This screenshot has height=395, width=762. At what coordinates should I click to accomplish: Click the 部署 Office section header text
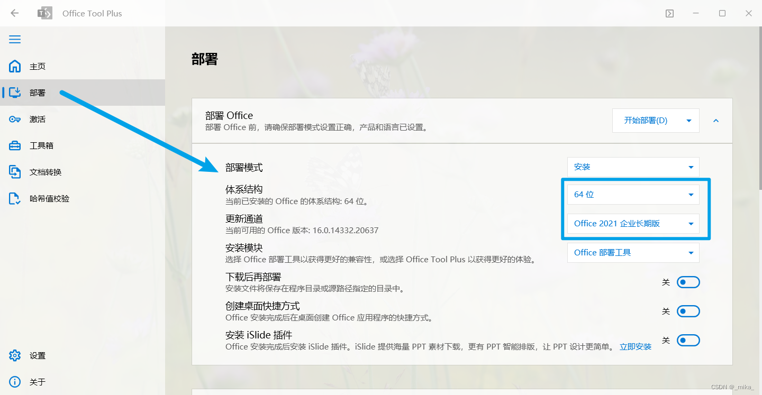(x=229, y=115)
